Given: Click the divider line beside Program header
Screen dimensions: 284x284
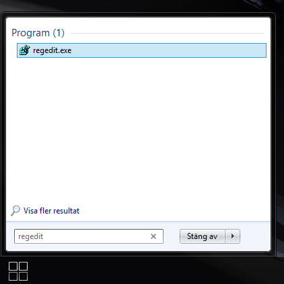Looking at the screenshot, I should (x=167, y=34).
